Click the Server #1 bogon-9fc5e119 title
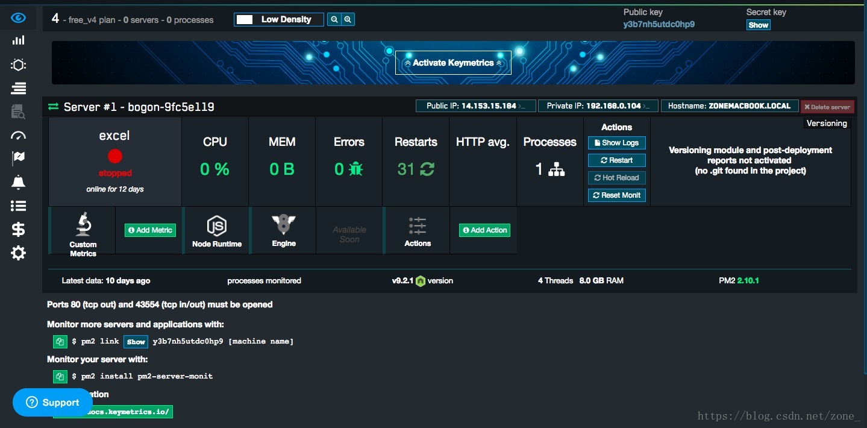867x428 pixels. [139, 107]
